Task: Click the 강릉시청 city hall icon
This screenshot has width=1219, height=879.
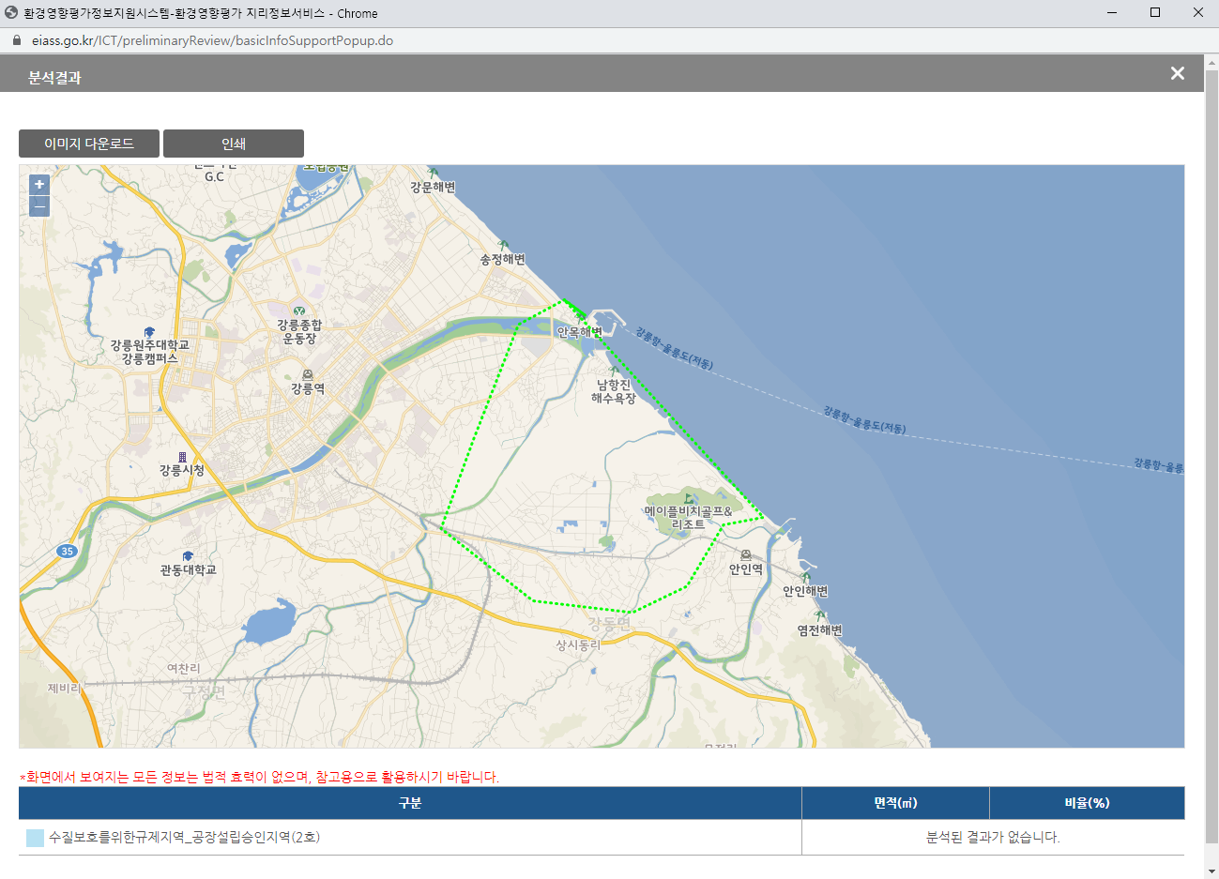Action: [x=182, y=457]
